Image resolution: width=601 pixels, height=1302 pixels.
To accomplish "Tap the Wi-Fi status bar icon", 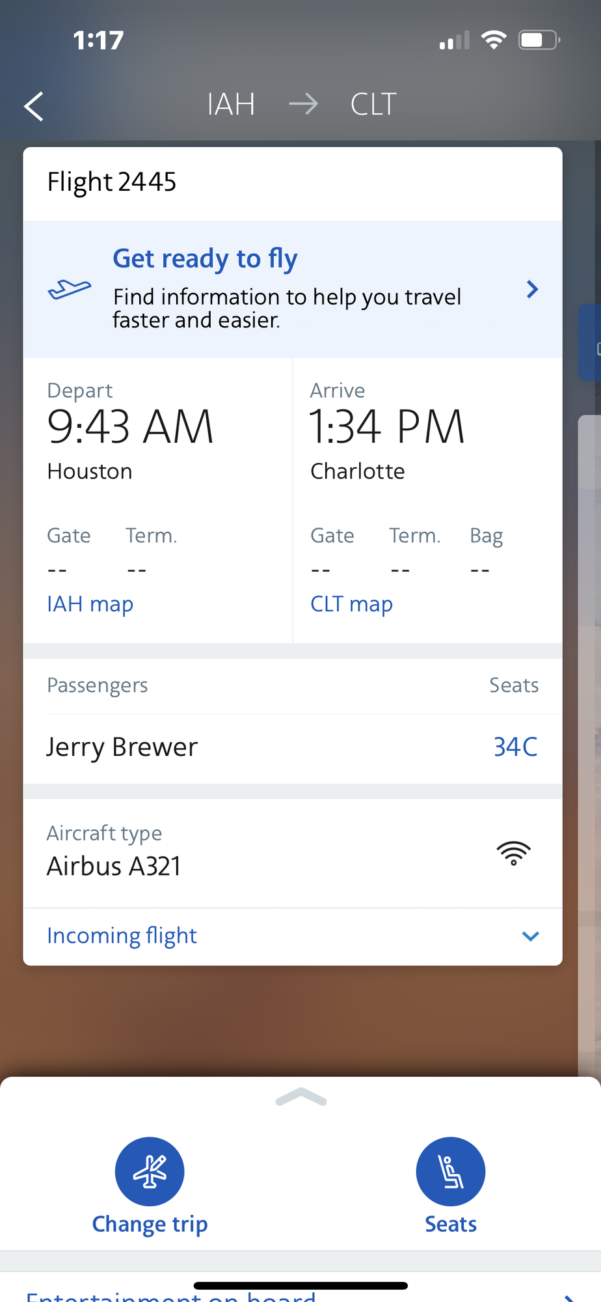I will [x=494, y=40].
